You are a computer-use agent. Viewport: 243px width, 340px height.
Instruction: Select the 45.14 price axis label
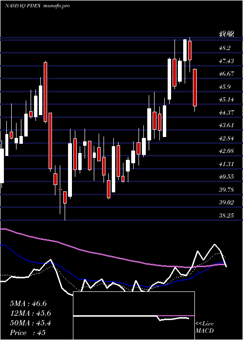pos(226,100)
